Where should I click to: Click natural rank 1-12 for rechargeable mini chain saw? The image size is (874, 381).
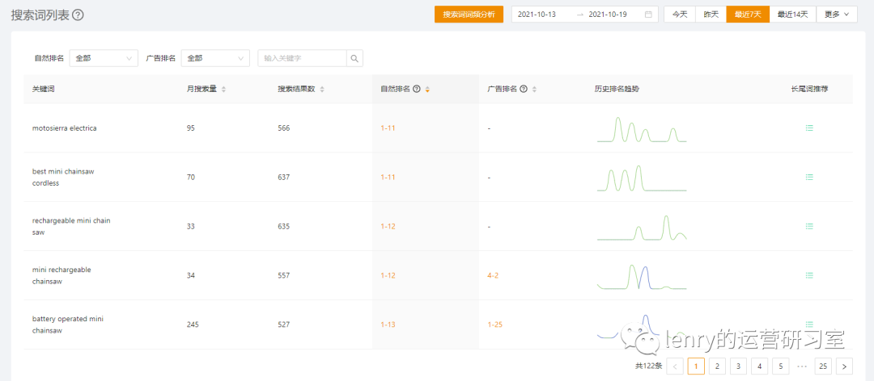[388, 226]
